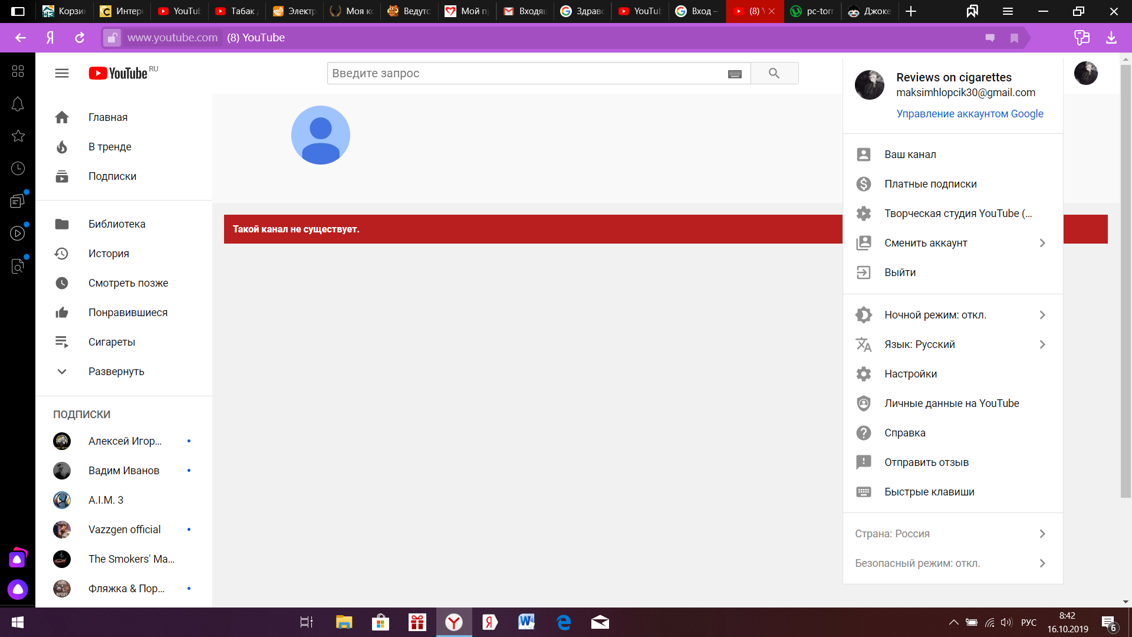Viewport: 1132px width, 637px height.
Task: Click Выйти to sign out
Action: 900,272
